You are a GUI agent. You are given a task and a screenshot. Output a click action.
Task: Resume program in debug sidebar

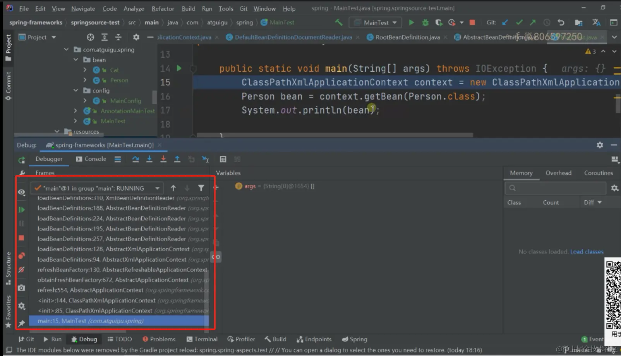[x=22, y=210]
